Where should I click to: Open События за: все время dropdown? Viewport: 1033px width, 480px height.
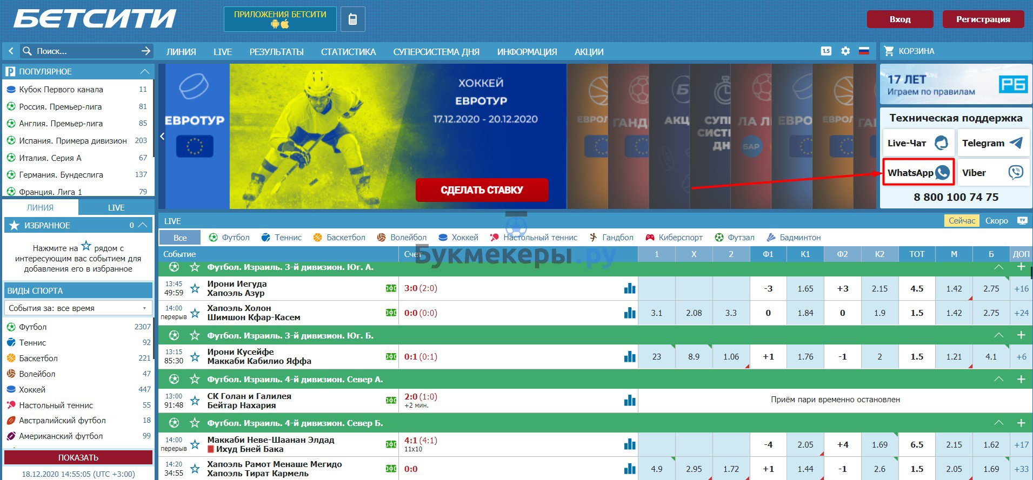coord(78,308)
